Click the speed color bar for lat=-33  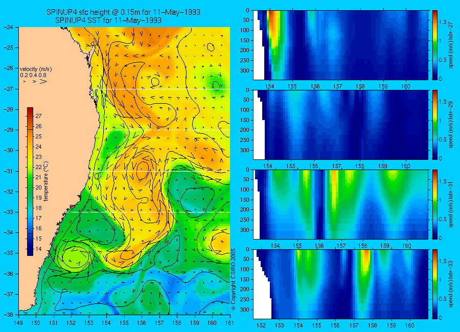(435, 284)
